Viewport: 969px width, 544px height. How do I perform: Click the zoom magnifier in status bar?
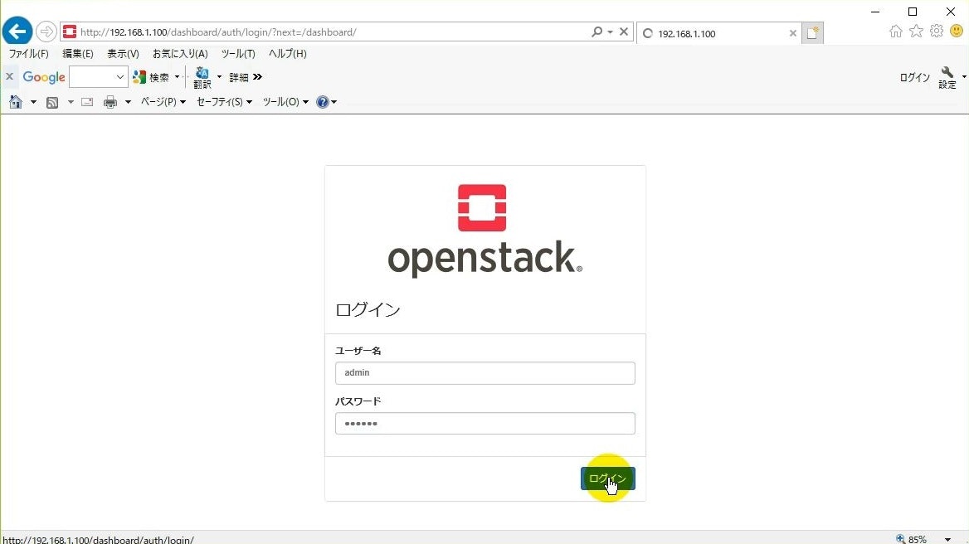tap(900, 539)
